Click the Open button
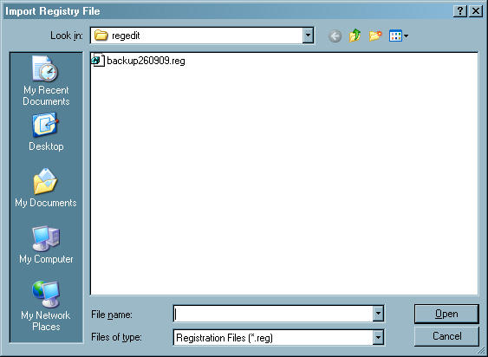Image resolution: width=488 pixels, height=357 pixels. [x=446, y=314]
